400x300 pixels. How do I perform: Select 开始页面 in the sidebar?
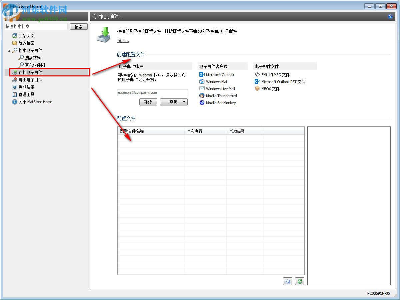[27, 36]
